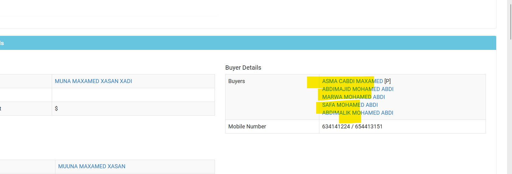512x174 pixels.
Task: Open buyer MARWA MOHAMED ABDI link
Action: [353, 97]
